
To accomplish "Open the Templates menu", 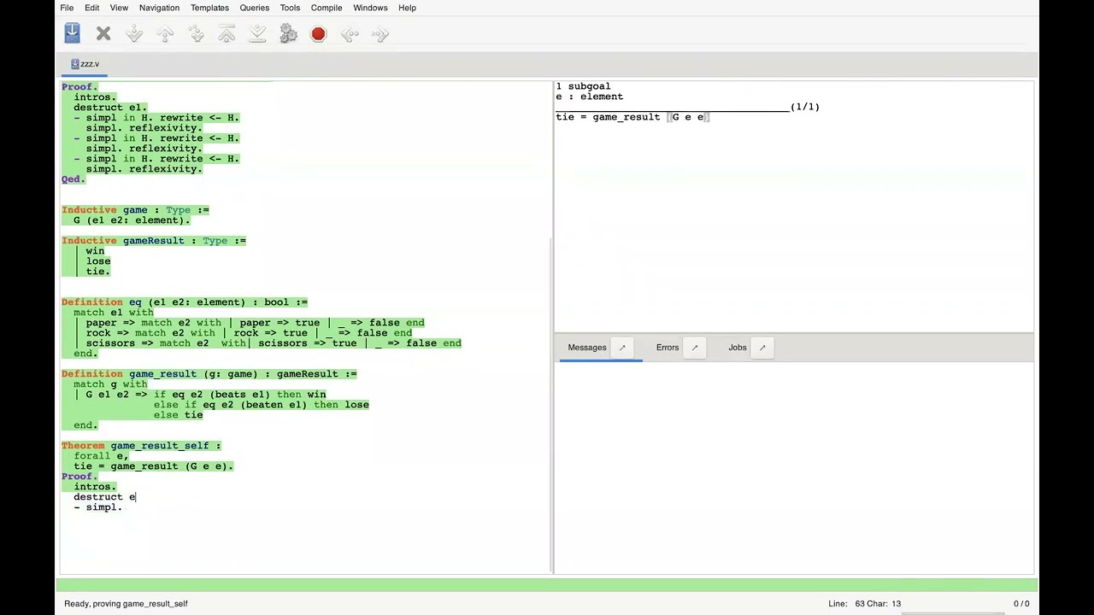I will pos(209,8).
